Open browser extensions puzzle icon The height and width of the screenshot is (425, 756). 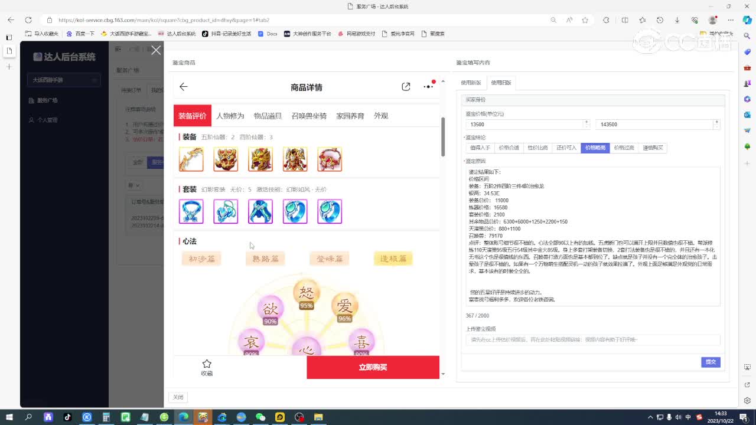pos(606,20)
